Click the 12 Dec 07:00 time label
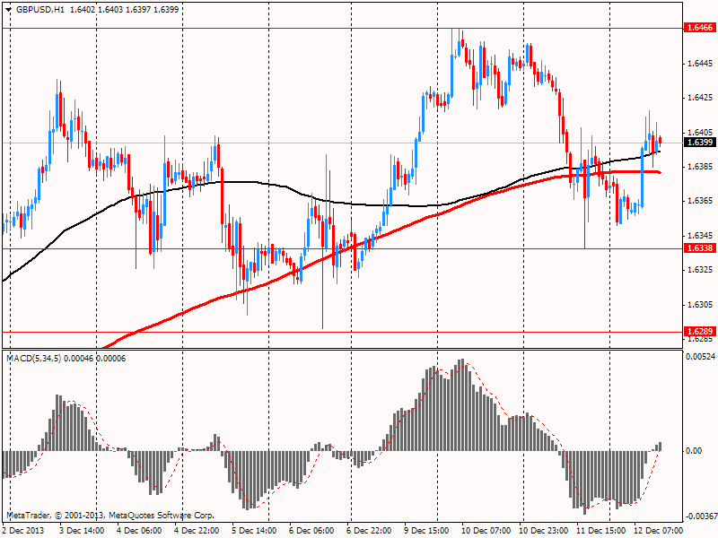Image resolution: width=718 pixels, height=538 pixels. point(658,531)
